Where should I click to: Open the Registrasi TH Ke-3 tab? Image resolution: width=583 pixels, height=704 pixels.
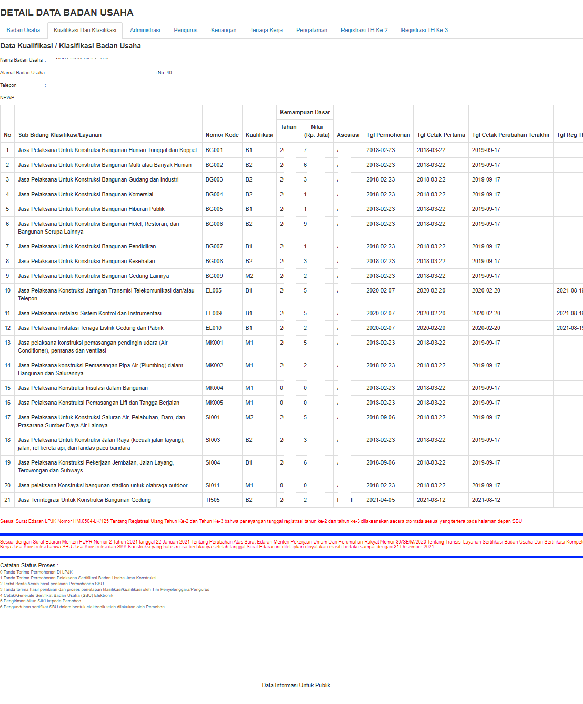point(424,30)
